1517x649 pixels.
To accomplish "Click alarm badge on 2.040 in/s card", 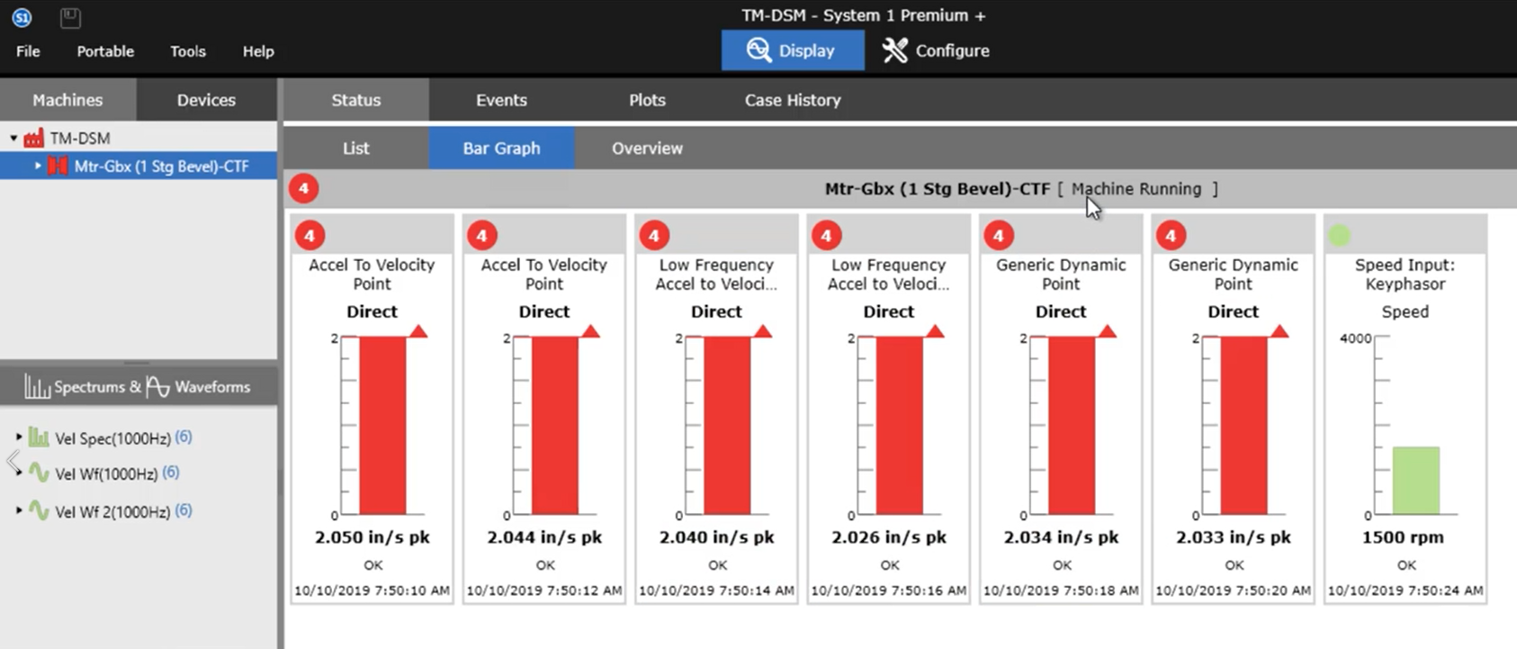I will pos(654,236).
